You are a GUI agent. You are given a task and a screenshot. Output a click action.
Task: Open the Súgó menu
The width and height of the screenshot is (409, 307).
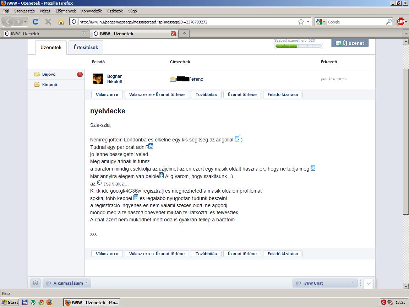point(132,11)
